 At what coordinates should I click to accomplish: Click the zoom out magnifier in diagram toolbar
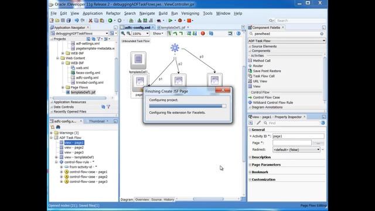pos(128,33)
